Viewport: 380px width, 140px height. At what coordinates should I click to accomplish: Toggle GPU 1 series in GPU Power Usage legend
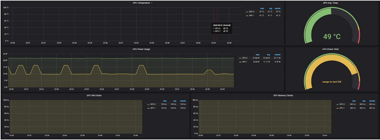(245, 62)
